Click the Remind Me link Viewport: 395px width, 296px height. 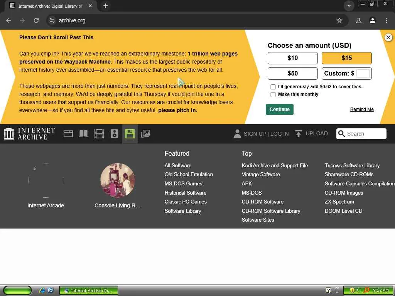(x=362, y=109)
